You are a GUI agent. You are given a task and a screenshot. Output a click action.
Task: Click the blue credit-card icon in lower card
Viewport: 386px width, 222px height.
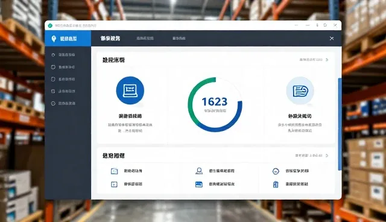click(x=199, y=184)
